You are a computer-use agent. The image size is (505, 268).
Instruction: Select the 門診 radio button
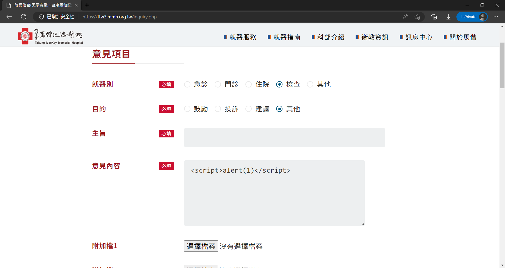pyautogui.click(x=218, y=84)
